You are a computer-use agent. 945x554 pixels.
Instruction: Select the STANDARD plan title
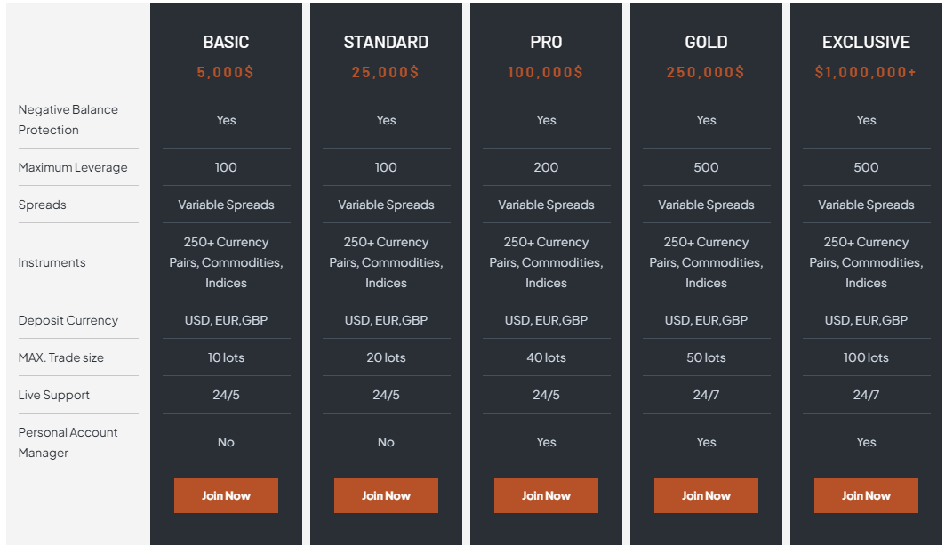[386, 42]
